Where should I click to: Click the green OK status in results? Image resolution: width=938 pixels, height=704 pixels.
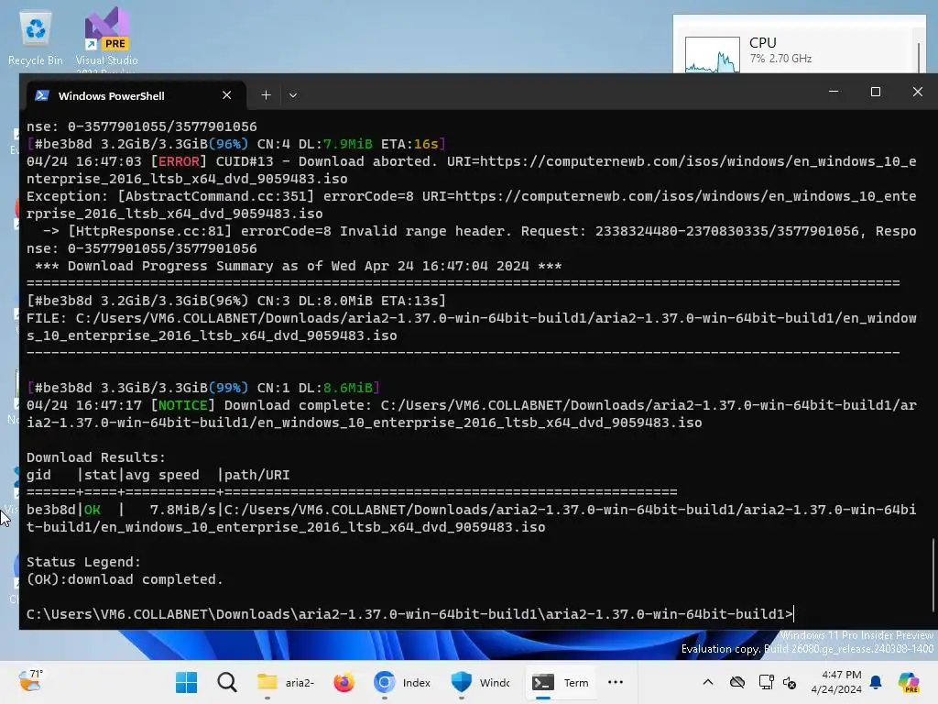pos(93,510)
